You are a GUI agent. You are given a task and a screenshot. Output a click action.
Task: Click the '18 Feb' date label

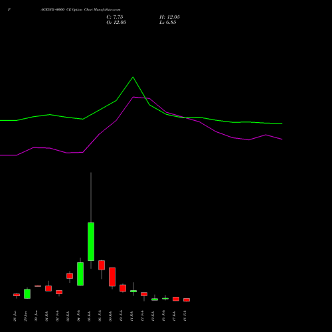(x=185, y=316)
